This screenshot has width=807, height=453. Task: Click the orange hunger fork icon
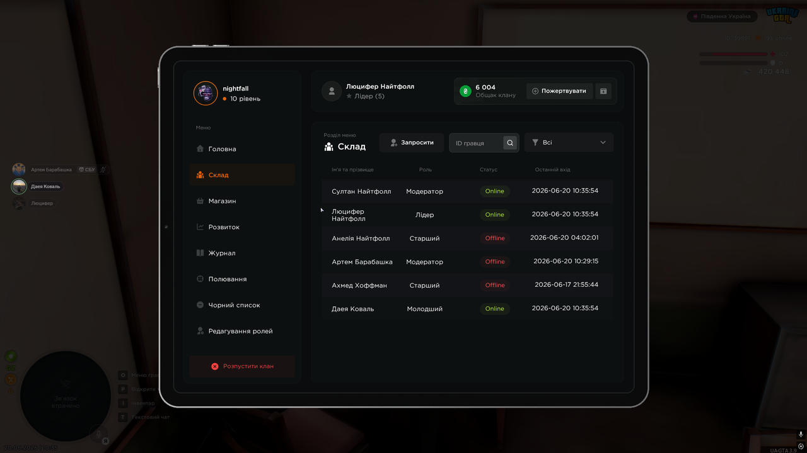pos(11,379)
